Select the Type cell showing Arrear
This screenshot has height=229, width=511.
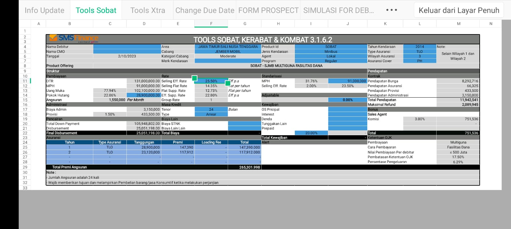211,114
